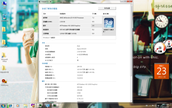Launch Internet Explorer from taskbar

(x=10, y=106)
